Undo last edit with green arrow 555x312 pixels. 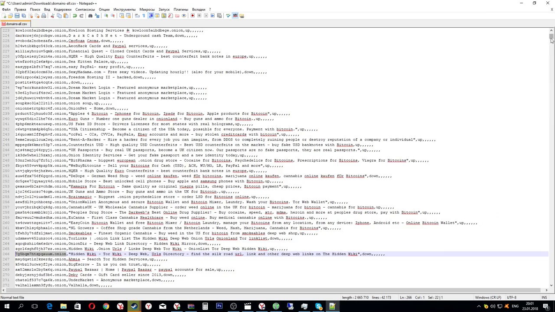pyautogui.click(x=75, y=16)
